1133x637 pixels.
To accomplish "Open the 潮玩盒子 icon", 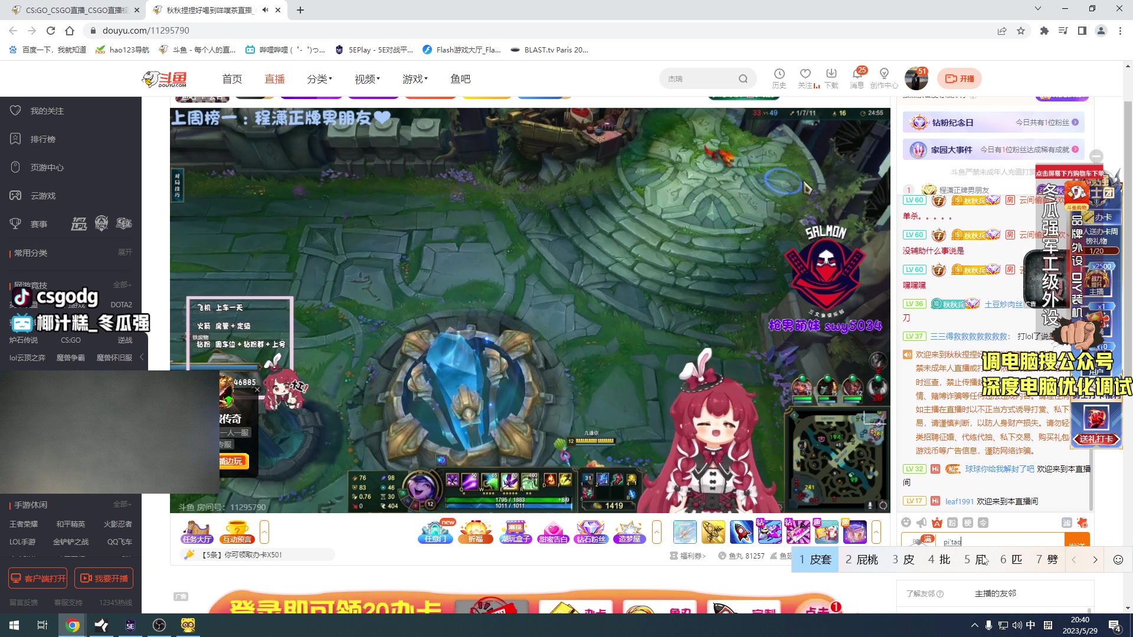I will [515, 532].
